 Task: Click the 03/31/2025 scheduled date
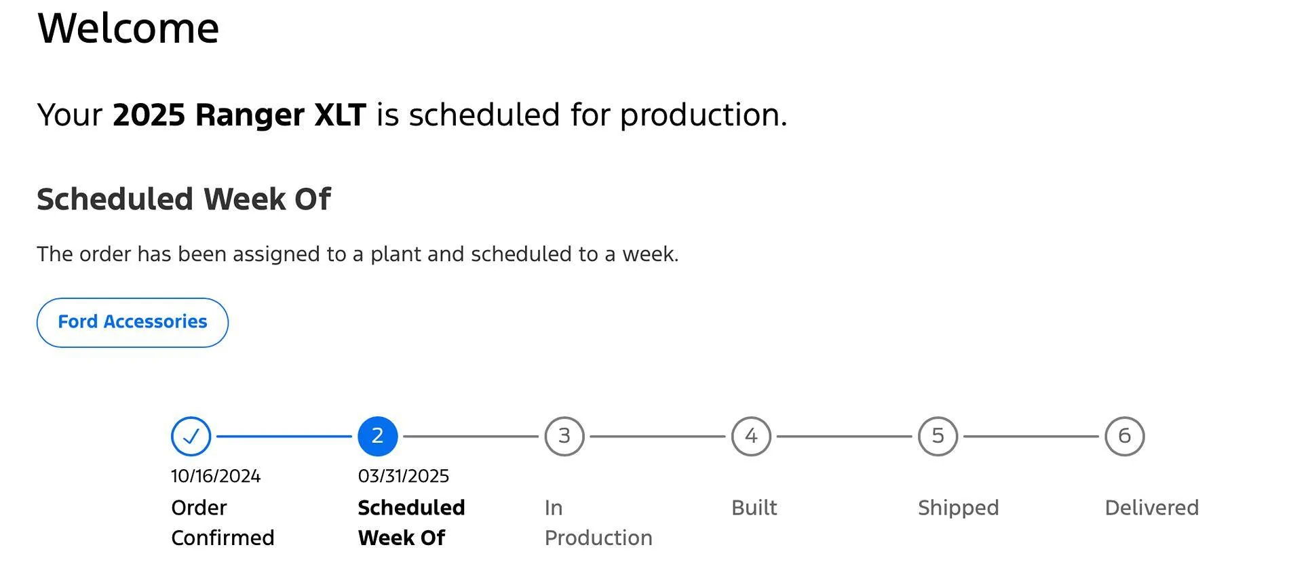[x=404, y=476]
